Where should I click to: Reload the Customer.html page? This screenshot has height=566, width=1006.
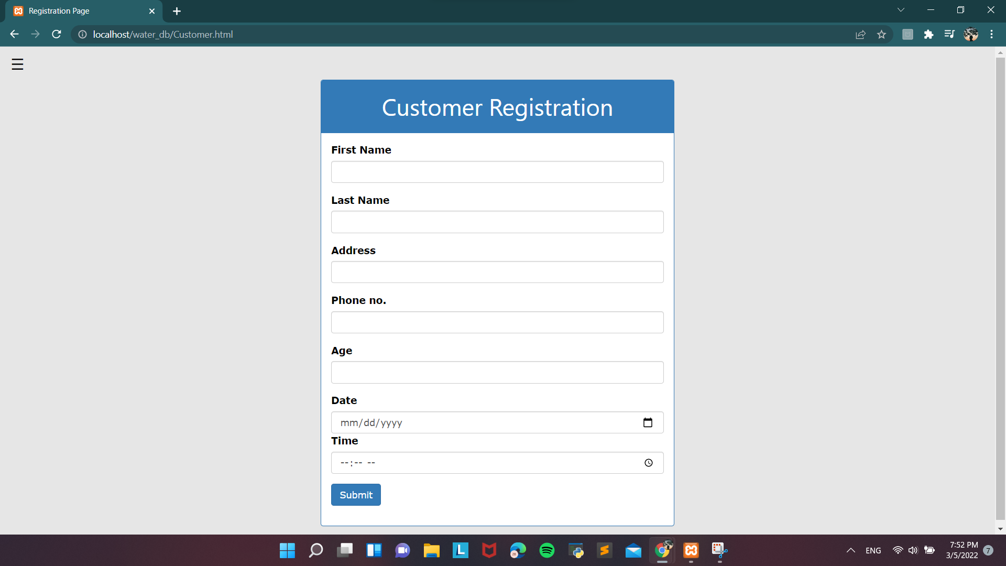[x=56, y=34]
